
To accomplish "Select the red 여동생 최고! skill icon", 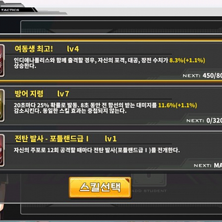I will pyautogui.click(x=2, y=60).
